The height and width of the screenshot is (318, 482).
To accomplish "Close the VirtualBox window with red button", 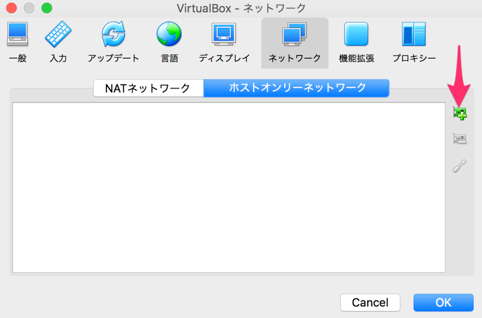I will pos(11,8).
